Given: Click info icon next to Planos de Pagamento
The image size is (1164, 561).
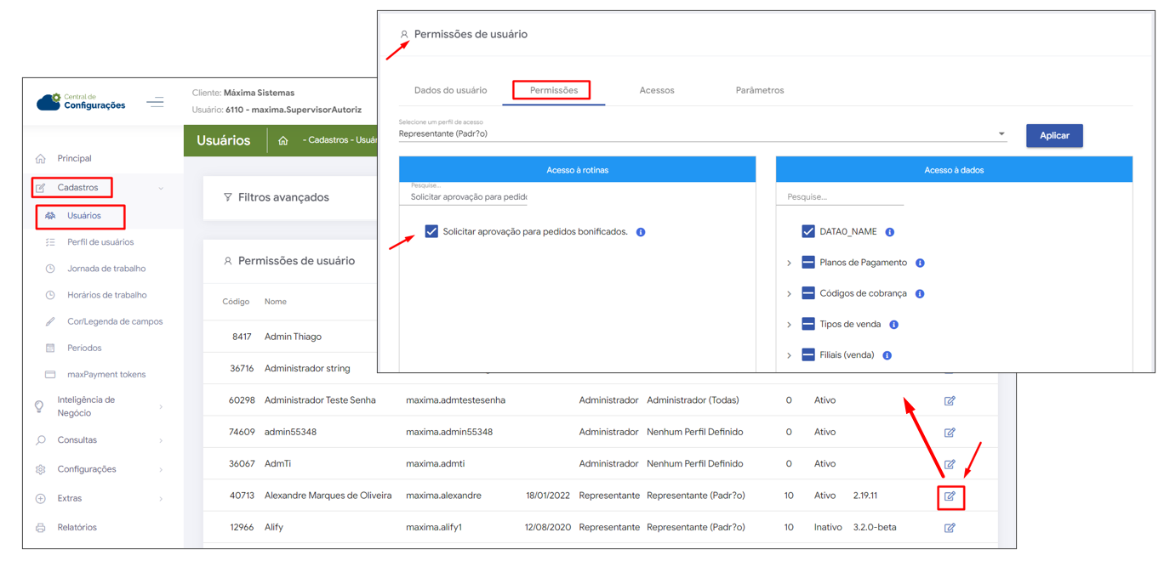Looking at the screenshot, I should 920,263.
